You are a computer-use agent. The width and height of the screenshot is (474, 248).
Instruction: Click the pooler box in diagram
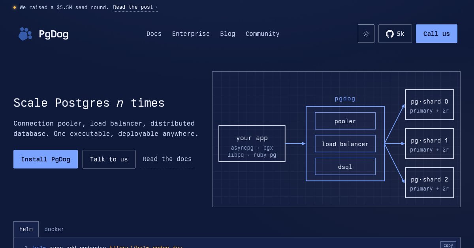tap(345, 121)
